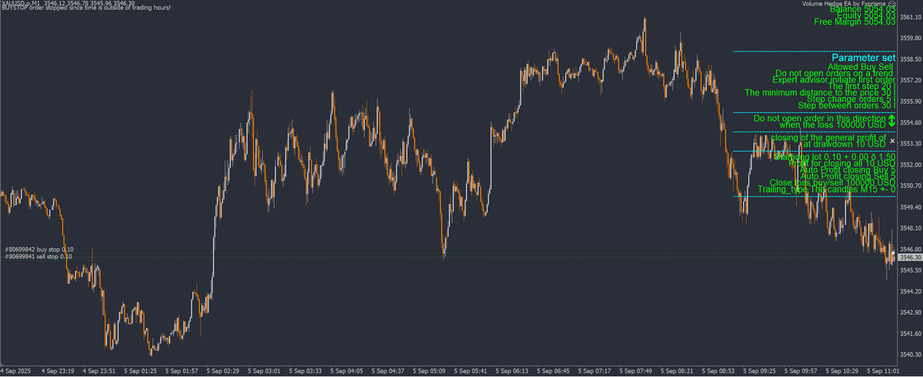Click the XAUUSD.p,M1 chart symbol title

[x=21, y=3]
